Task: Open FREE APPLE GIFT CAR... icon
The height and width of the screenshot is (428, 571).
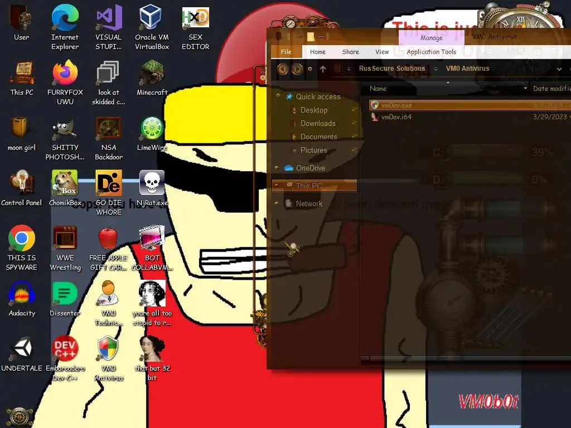Action: [109, 248]
